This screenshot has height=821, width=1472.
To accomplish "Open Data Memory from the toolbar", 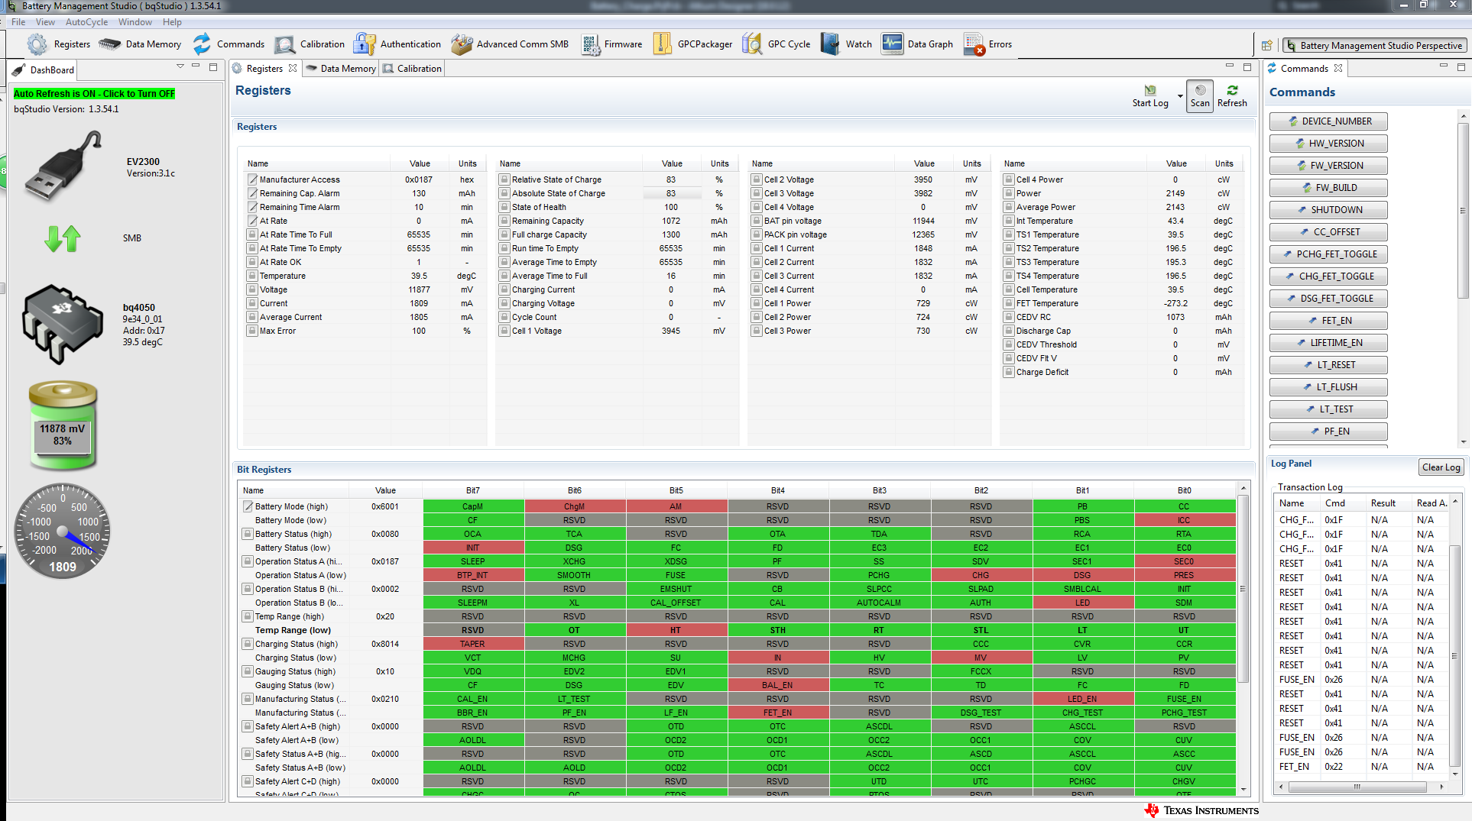I will tap(140, 44).
